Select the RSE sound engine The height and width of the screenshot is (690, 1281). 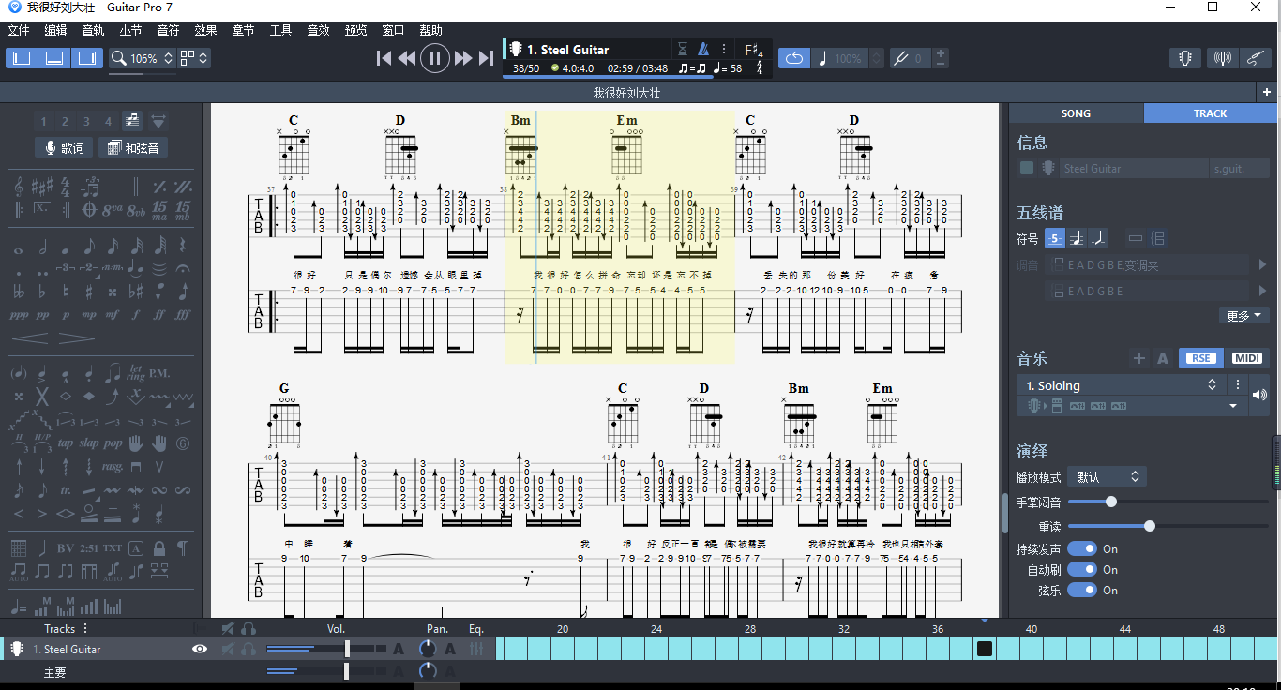[x=1200, y=358]
